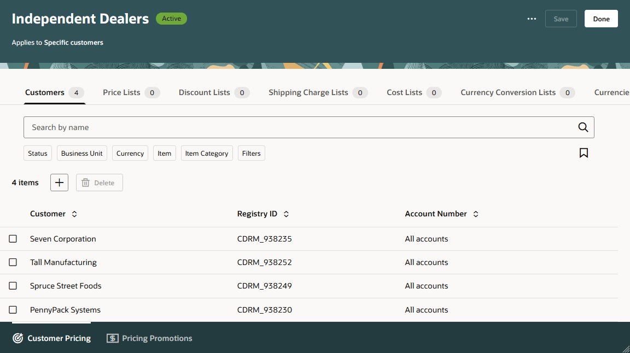The width and height of the screenshot is (630, 353).
Task: Open the Shipping Charge Lists tab
Action: [318, 93]
